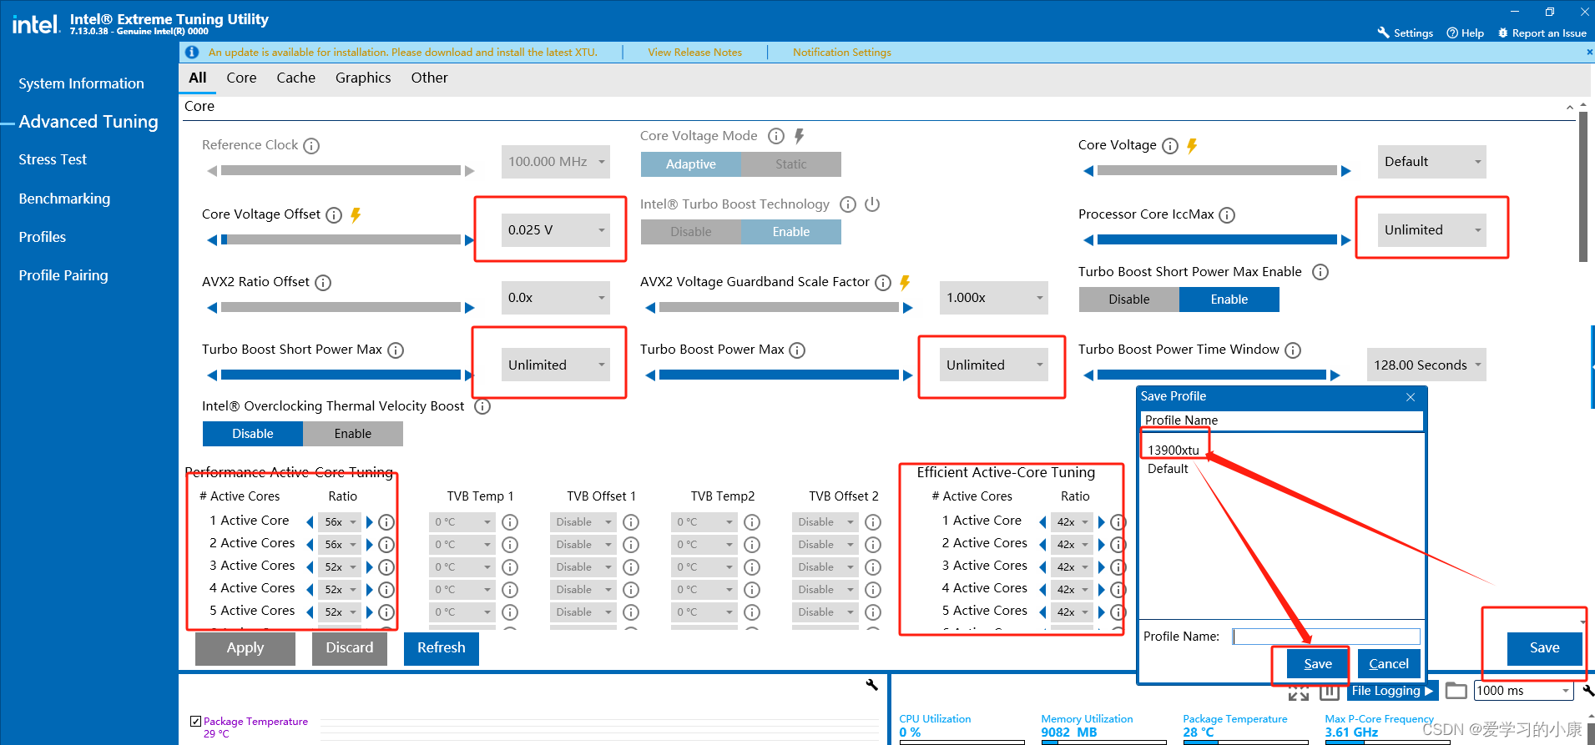The width and height of the screenshot is (1595, 745).
Task: Open the log folder icon next to File Logging
Action: tap(1456, 691)
